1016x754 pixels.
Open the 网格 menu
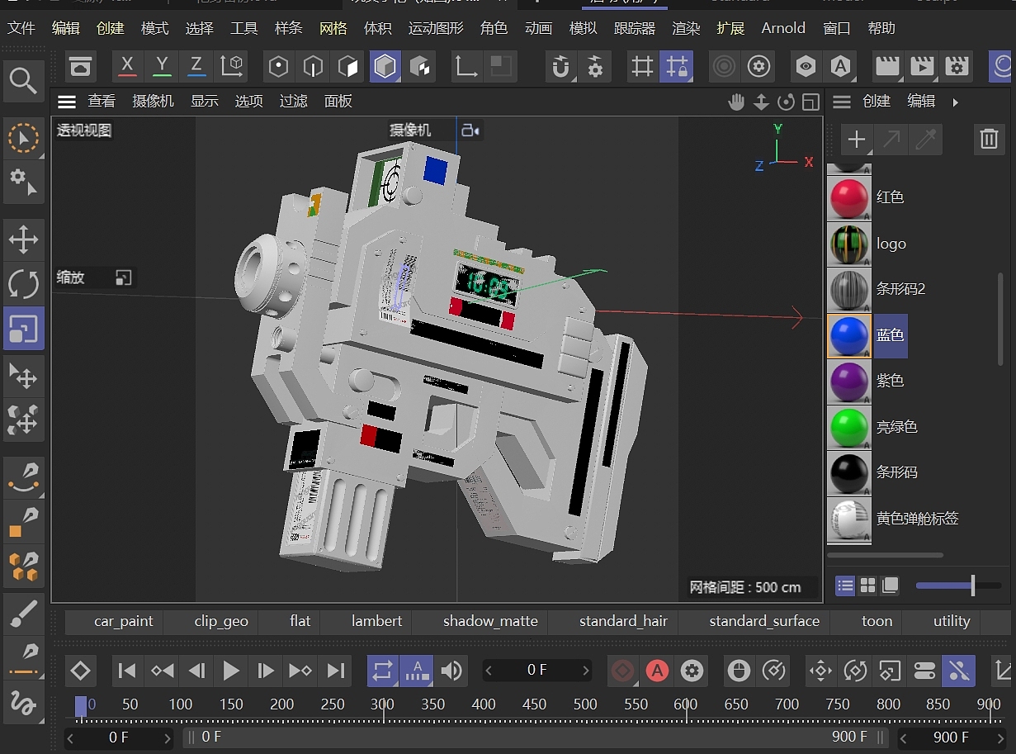click(x=333, y=28)
